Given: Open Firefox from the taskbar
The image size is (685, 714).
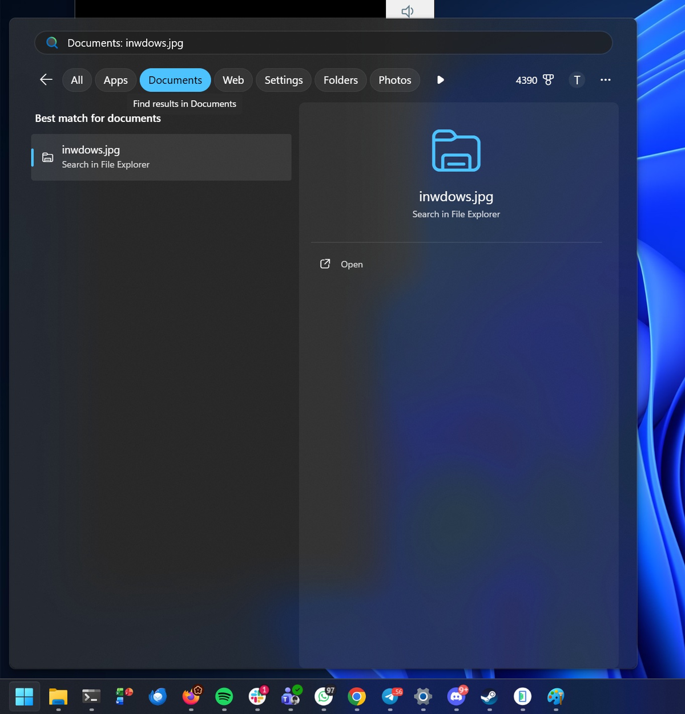Looking at the screenshot, I should pyautogui.click(x=191, y=696).
